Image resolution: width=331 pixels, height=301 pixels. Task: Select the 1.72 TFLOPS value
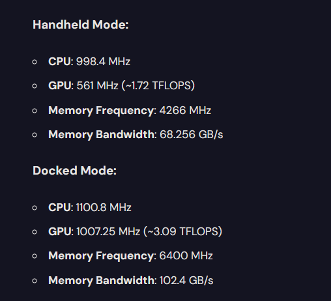pos(160,85)
